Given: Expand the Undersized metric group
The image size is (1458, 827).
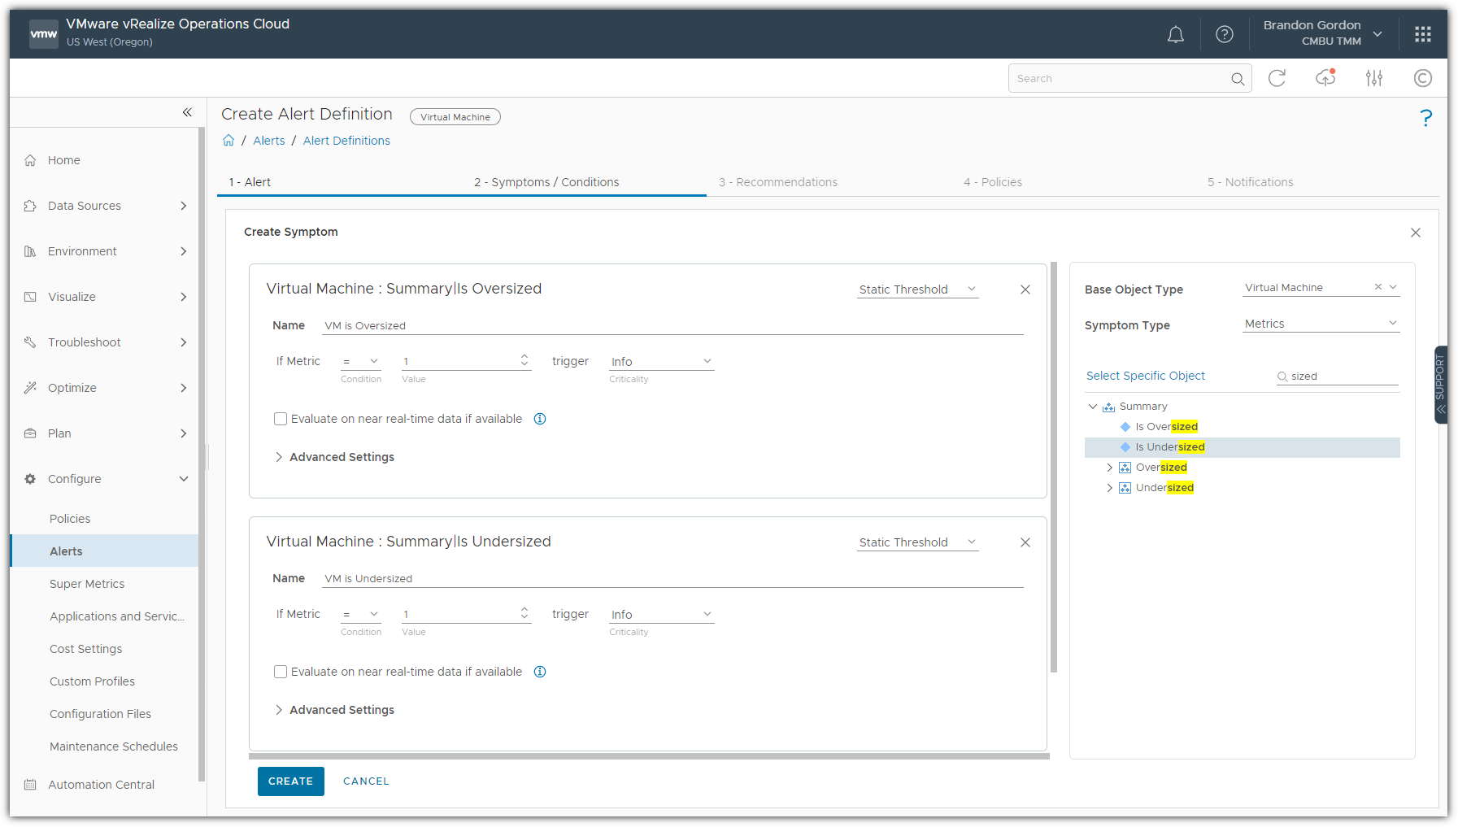Looking at the screenshot, I should 1109,488.
